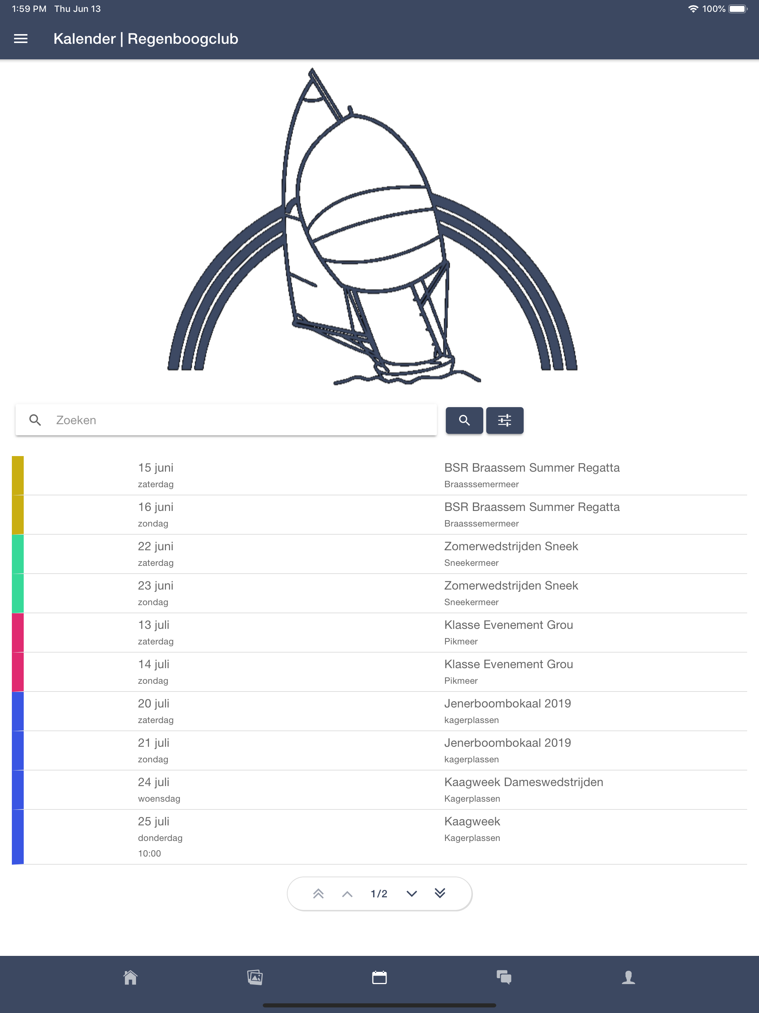Click the woensdag label under 24 juli

(159, 799)
